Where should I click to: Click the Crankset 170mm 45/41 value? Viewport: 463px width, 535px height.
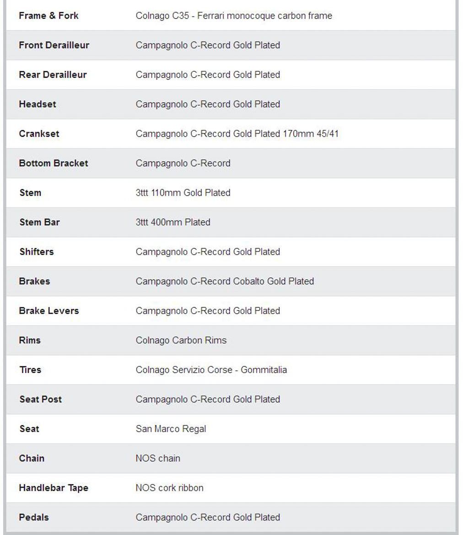point(237,134)
